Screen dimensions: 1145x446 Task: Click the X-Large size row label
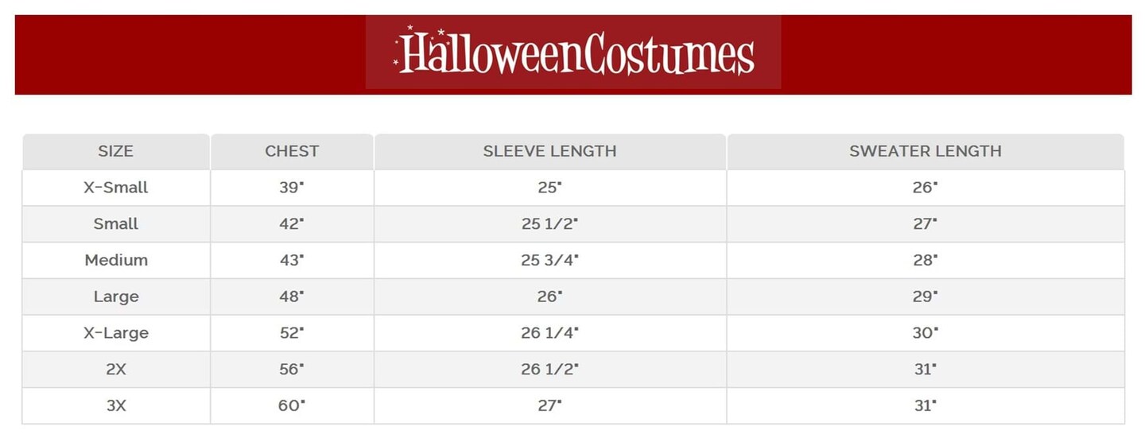point(116,333)
